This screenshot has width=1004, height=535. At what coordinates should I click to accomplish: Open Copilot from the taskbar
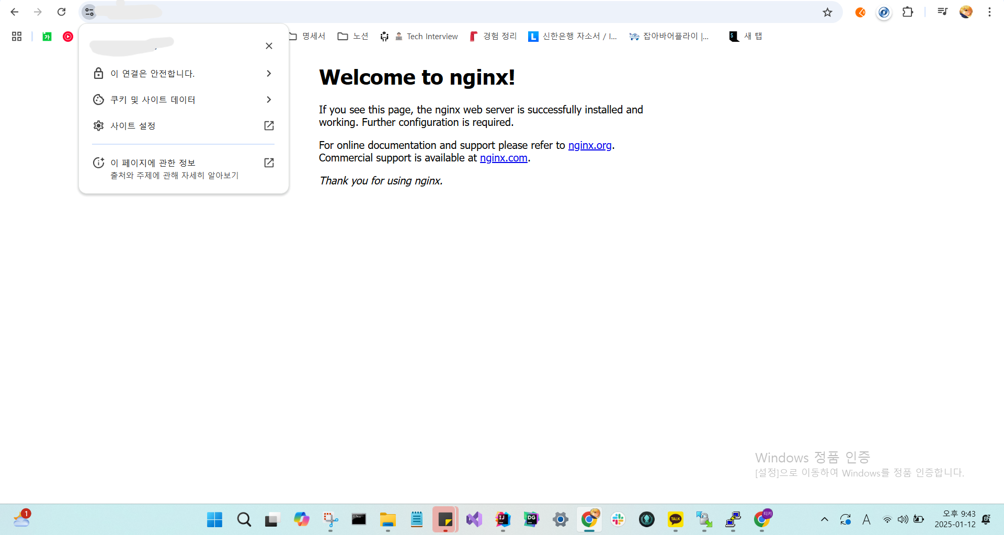pos(302,519)
